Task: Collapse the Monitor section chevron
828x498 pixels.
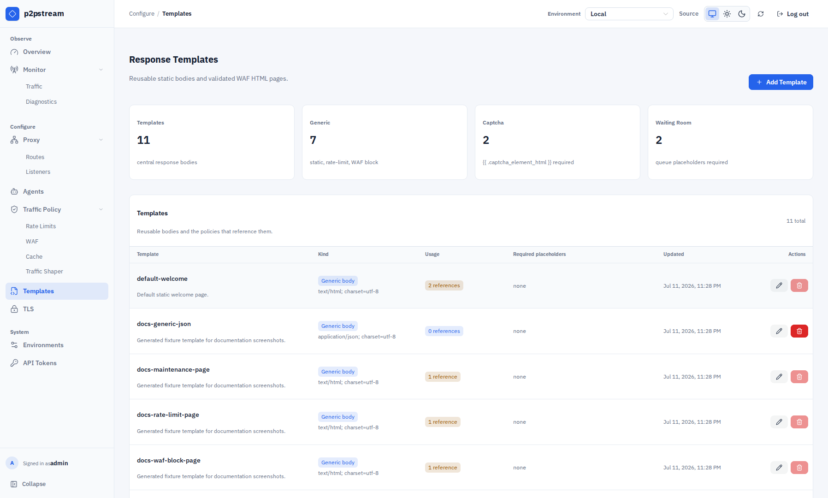Action: 101,70
